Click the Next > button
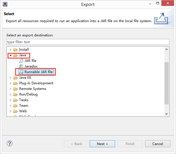 pyautogui.click(x=103, y=144)
